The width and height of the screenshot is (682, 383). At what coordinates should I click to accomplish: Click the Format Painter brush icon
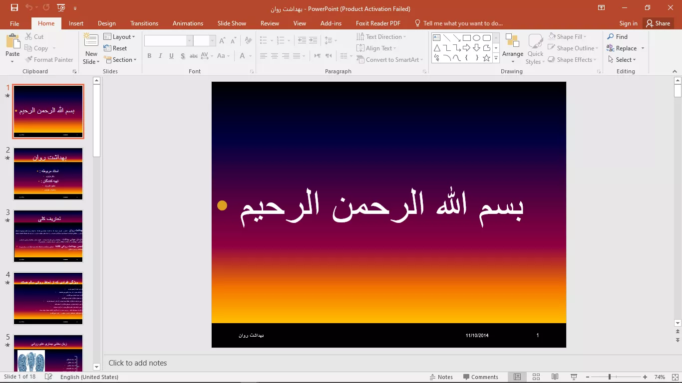[28, 60]
